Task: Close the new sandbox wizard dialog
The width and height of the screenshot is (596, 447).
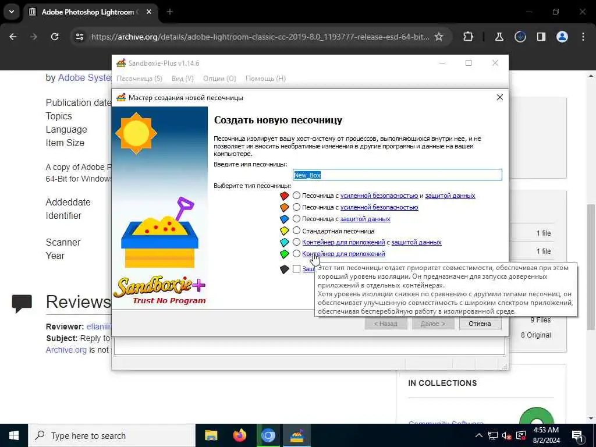Action: tap(500, 98)
